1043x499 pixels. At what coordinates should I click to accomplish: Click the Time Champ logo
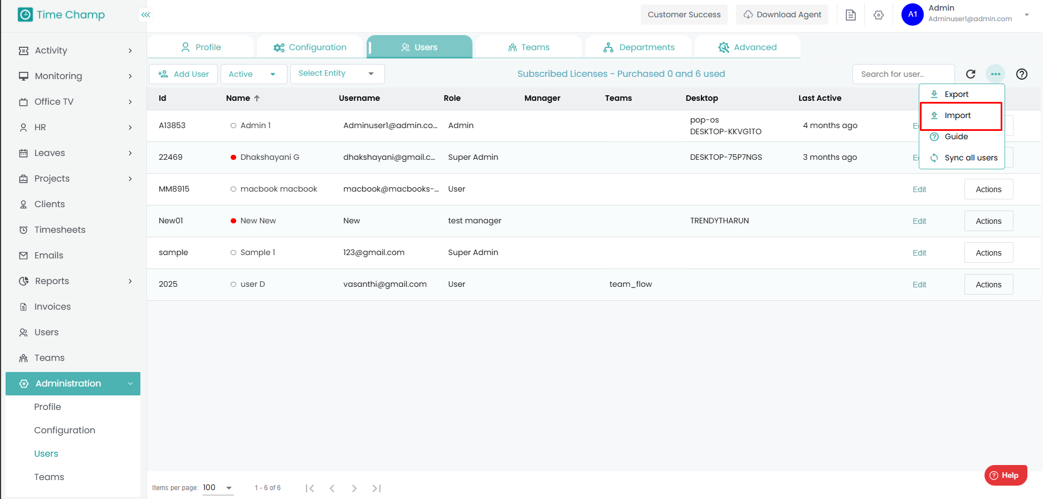pyautogui.click(x=61, y=14)
